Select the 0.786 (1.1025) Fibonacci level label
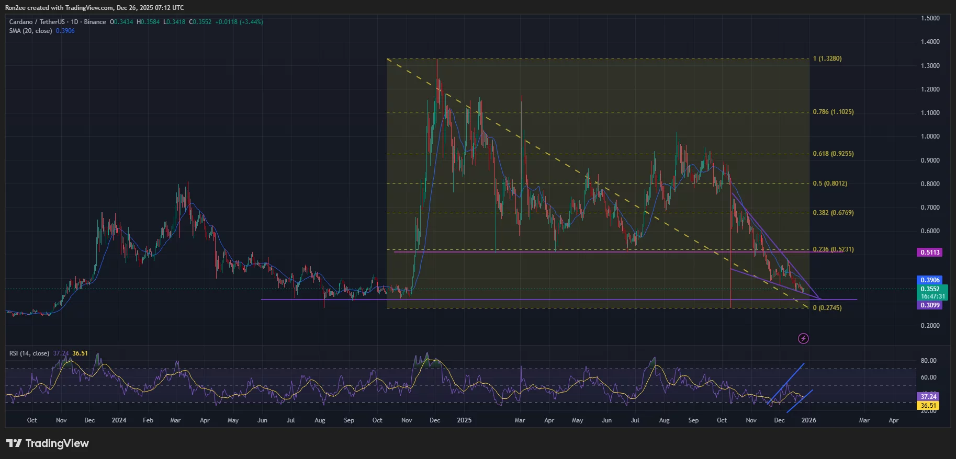 coord(833,112)
